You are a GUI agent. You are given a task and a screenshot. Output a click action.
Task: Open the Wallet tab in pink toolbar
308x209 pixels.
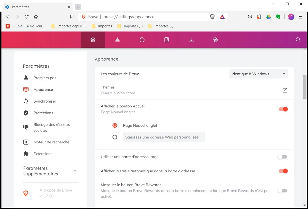click(216, 40)
